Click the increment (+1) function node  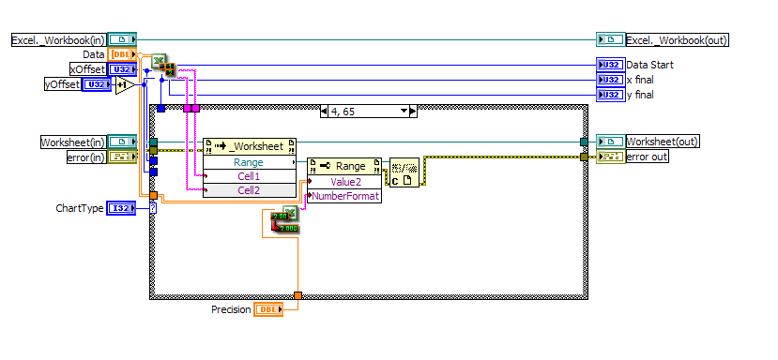click(125, 85)
